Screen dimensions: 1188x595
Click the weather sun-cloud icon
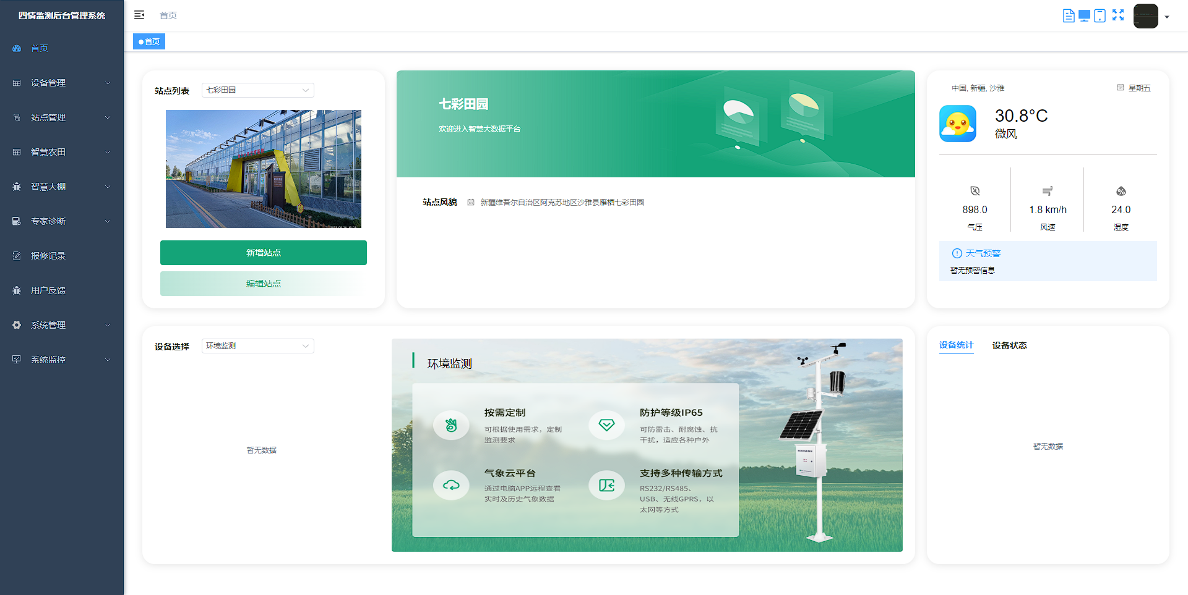pyautogui.click(x=957, y=124)
